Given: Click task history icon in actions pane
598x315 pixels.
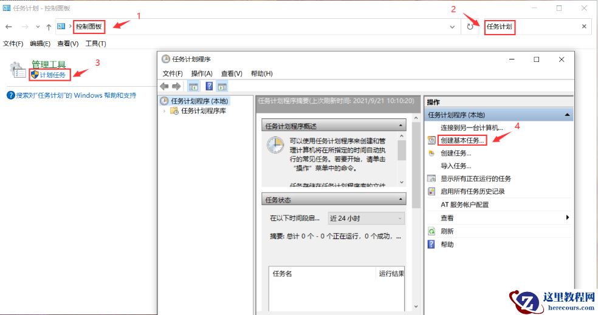Looking at the screenshot, I should coord(431,191).
